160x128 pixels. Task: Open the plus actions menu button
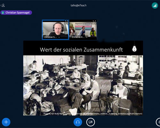6,122
